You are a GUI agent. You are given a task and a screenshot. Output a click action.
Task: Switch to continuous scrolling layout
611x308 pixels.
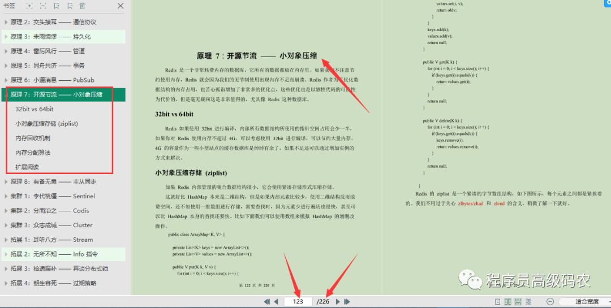[x=518, y=301]
